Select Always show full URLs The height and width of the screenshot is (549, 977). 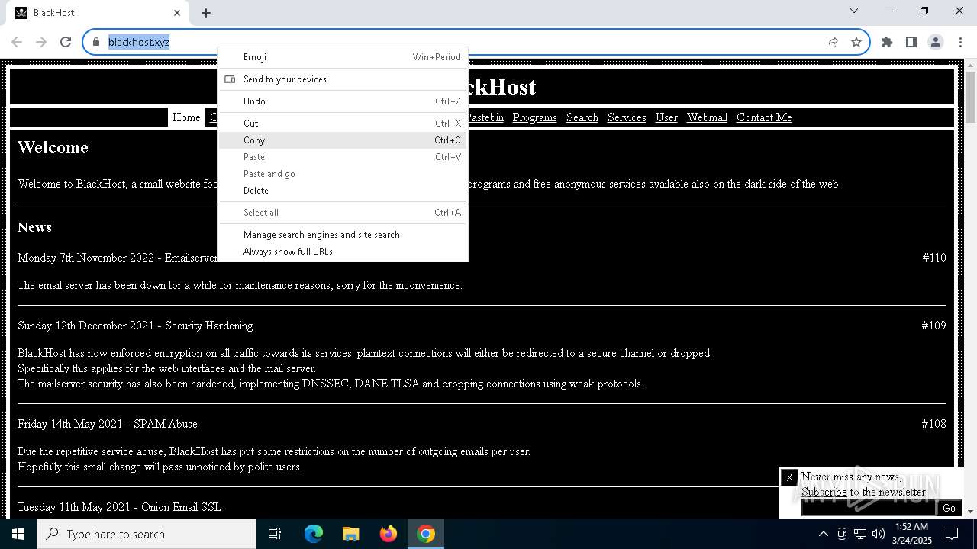click(x=343, y=252)
